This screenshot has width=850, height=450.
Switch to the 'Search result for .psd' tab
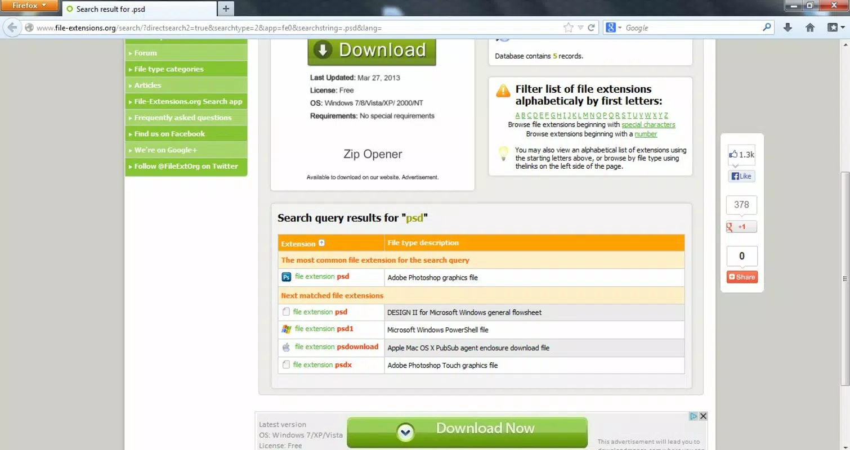[138, 9]
